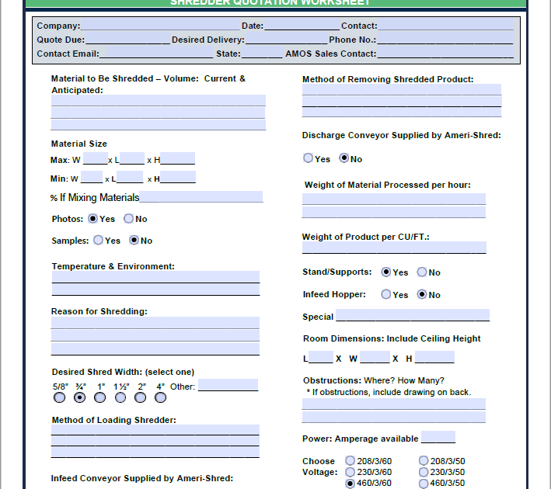Click first Material to Be Shredded line
The height and width of the screenshot is (489, 551).
point(158,100)
